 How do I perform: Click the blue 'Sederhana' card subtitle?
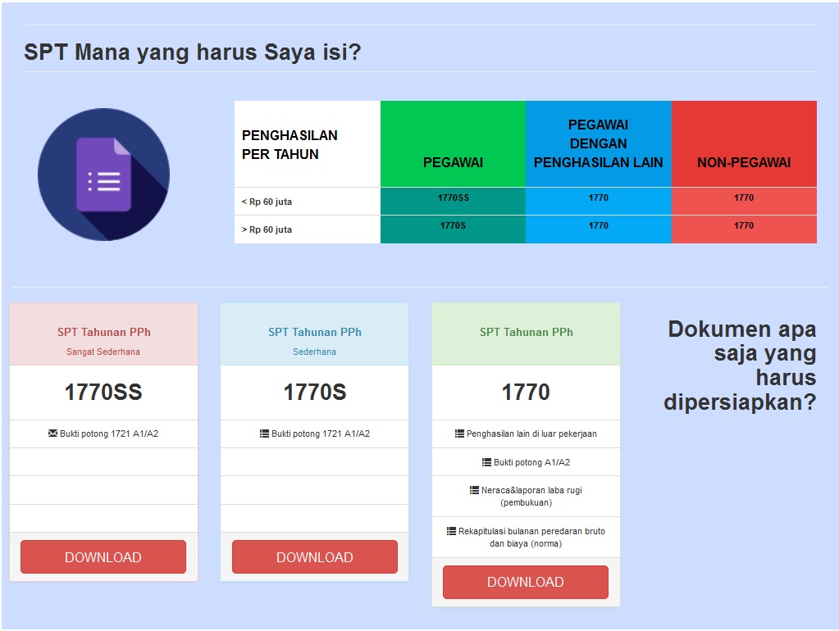tap(315, 352)
